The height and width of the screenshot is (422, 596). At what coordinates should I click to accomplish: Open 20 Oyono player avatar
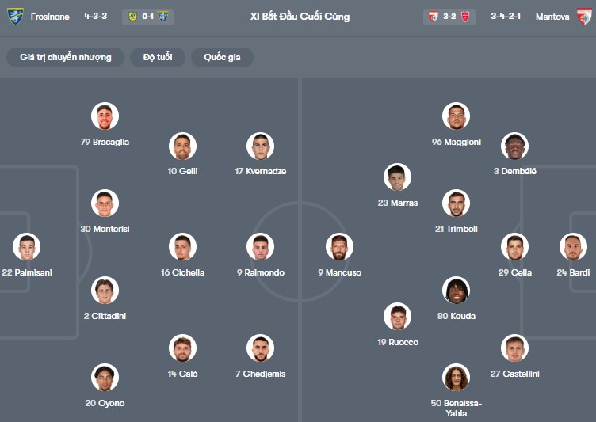(x=105, y=377)
